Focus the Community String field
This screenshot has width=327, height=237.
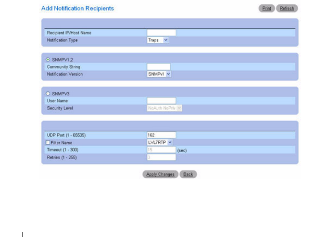coord(158,67)
